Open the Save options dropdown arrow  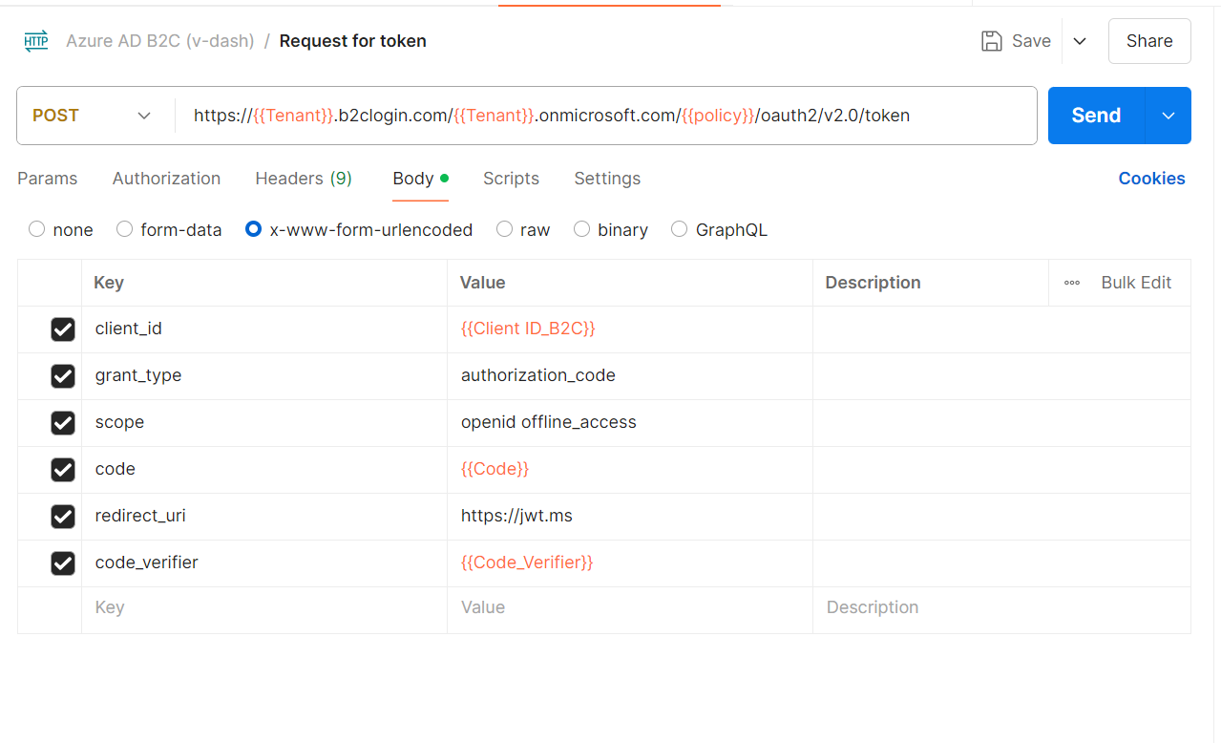point(1080,41)
